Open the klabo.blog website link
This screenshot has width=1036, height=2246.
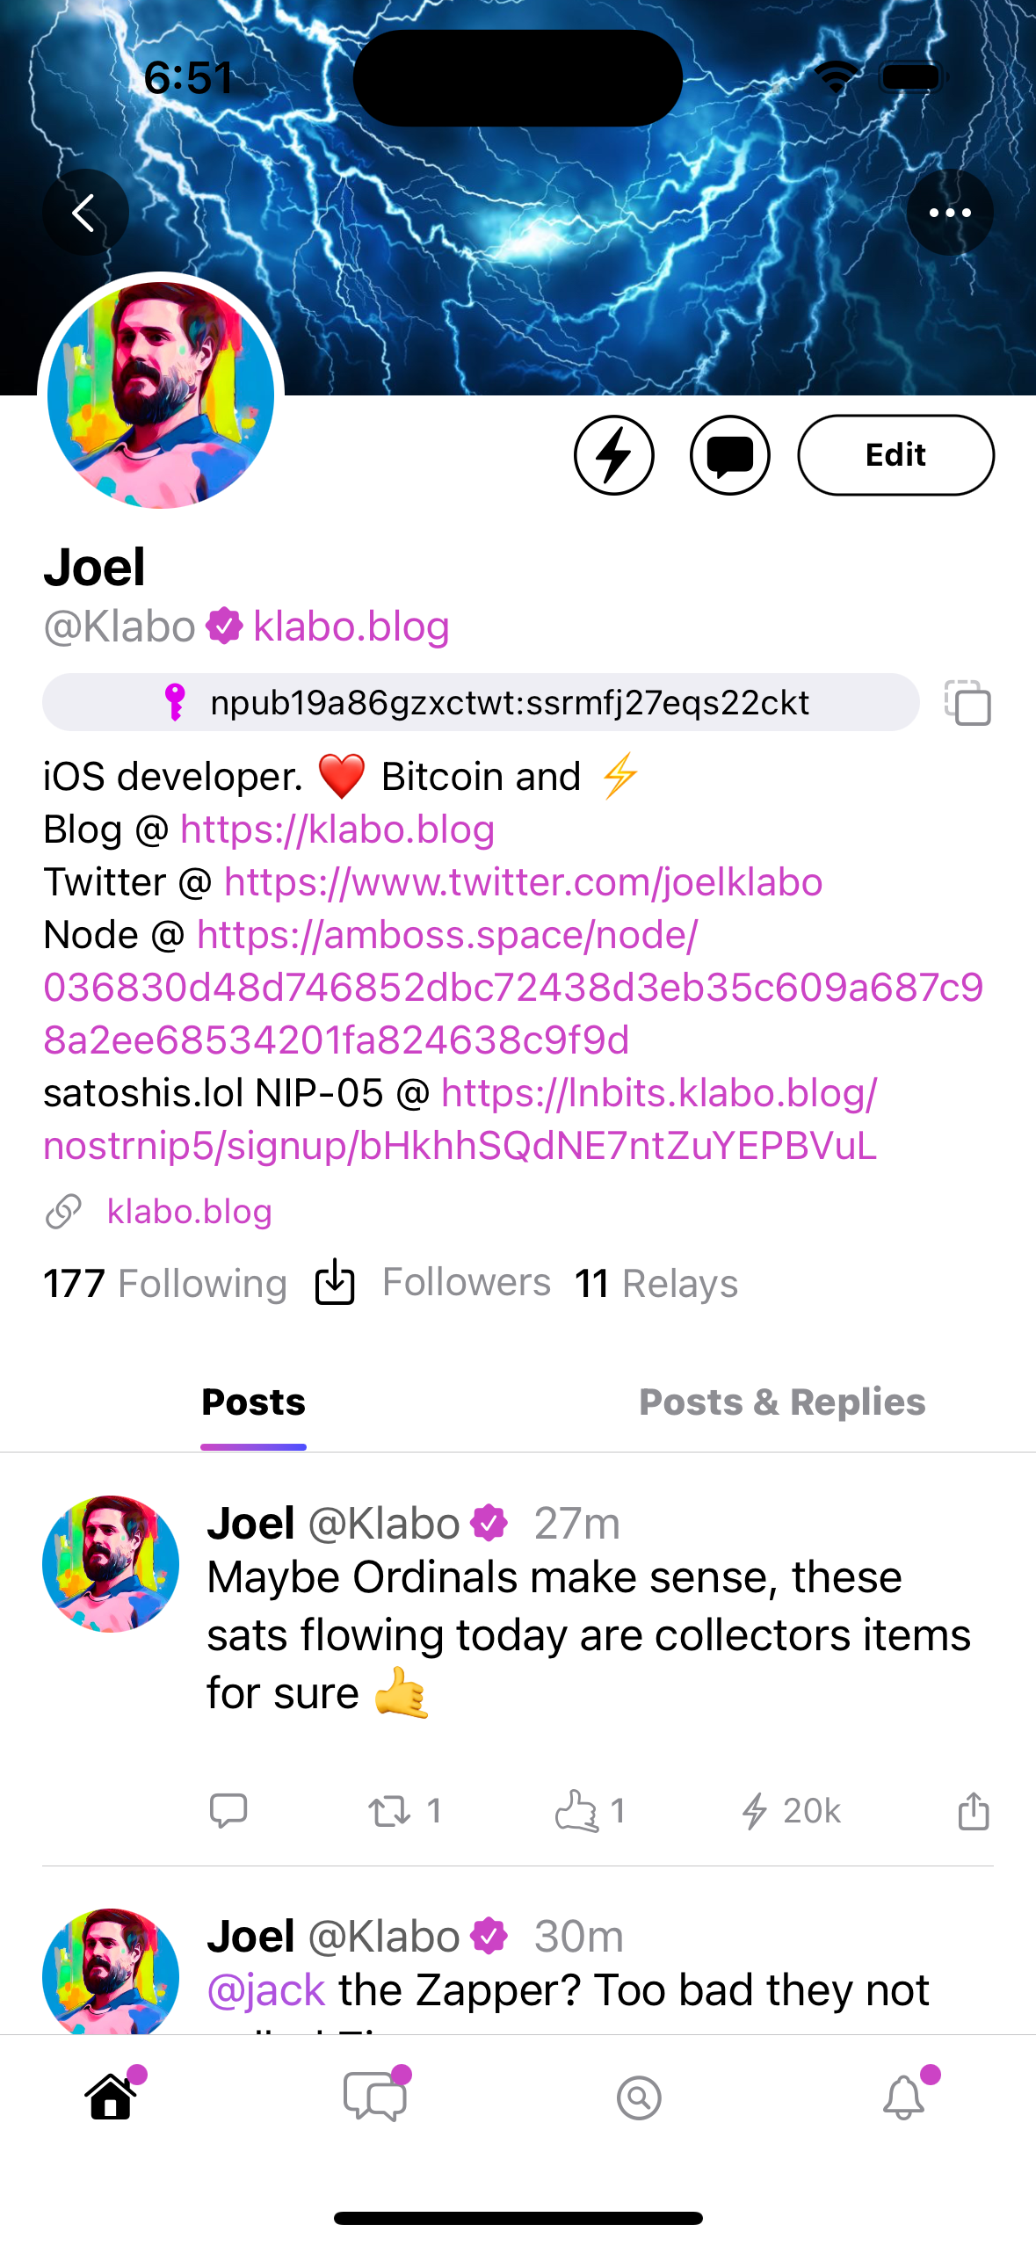point(190,1211)
